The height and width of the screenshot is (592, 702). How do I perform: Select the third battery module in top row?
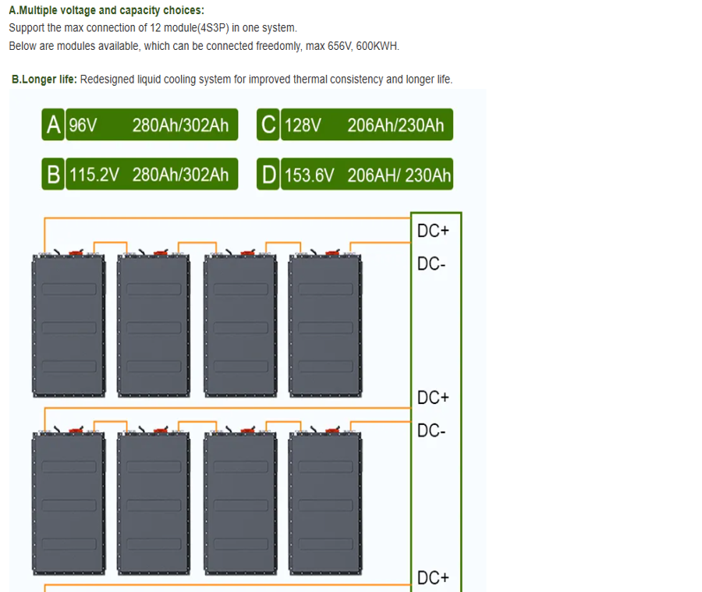click(240, 326)
